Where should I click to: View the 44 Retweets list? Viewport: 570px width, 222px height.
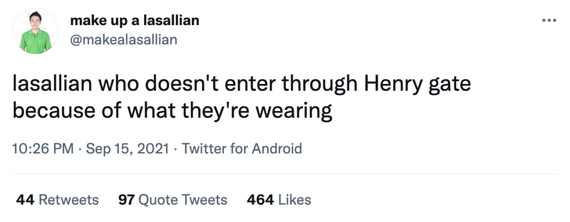click(x=57, y=200)
